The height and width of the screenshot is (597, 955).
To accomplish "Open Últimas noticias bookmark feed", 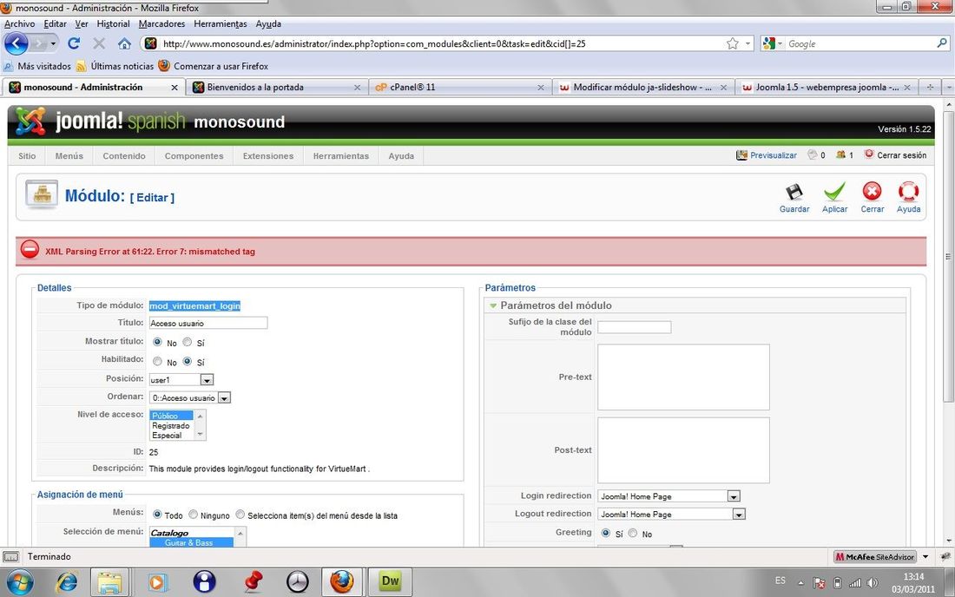I will pos(115,66).
